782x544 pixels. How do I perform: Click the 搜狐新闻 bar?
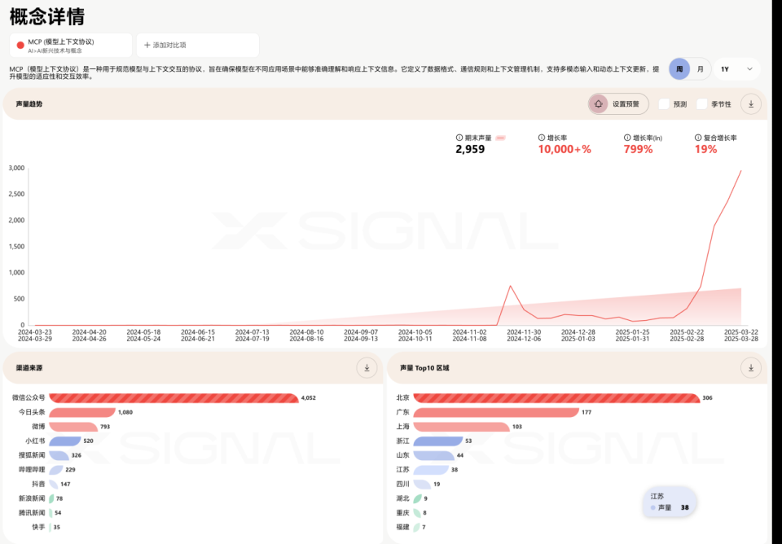tap(59, 455)
